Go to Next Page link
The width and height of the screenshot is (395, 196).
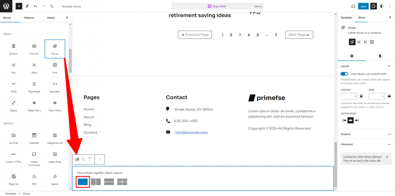tap(299, 35)
